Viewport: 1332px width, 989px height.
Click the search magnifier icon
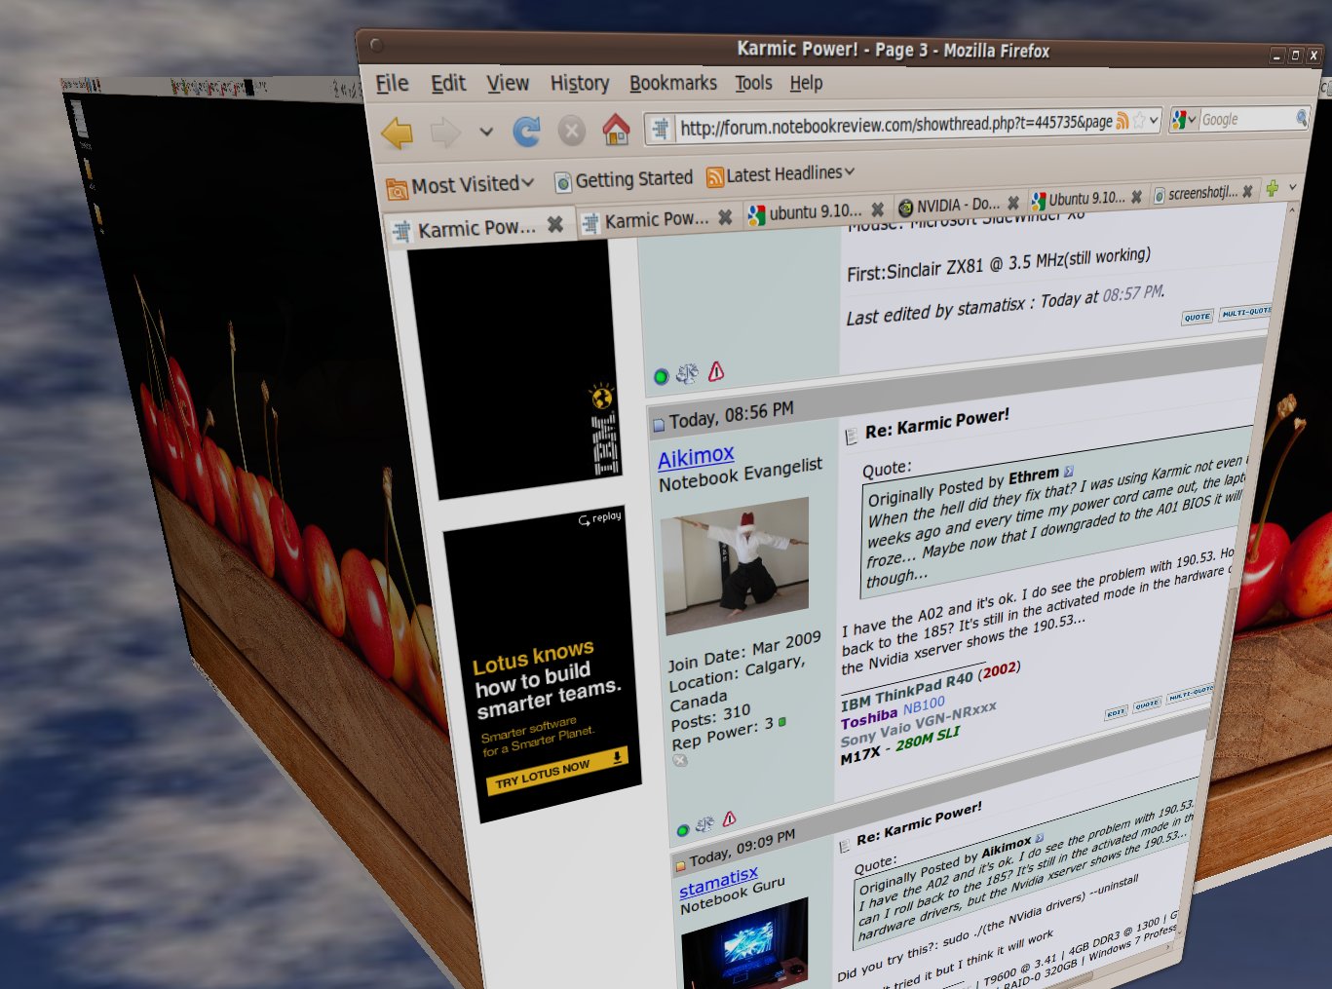point(1302,118)
